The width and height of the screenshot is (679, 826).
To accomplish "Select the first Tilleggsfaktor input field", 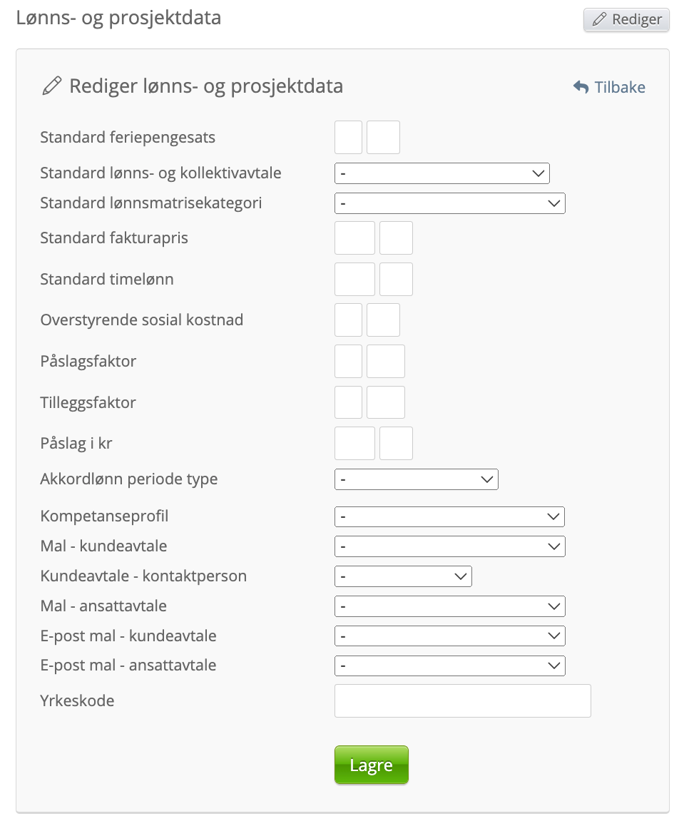I will (349, 402).
